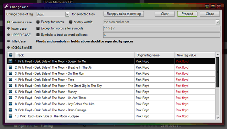Toggle the checkbox icon for track 6 Money
This screenshot has height=129, width=227.
[10, 92]
